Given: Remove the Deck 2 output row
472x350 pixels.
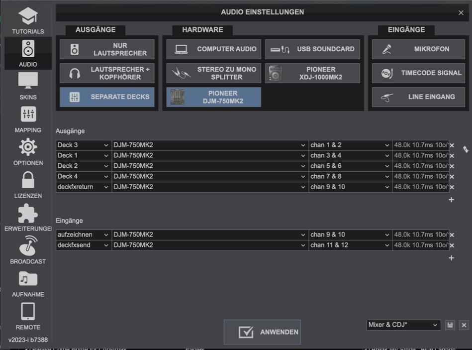Looking at the screenshot, I should [x=452, y=166].
